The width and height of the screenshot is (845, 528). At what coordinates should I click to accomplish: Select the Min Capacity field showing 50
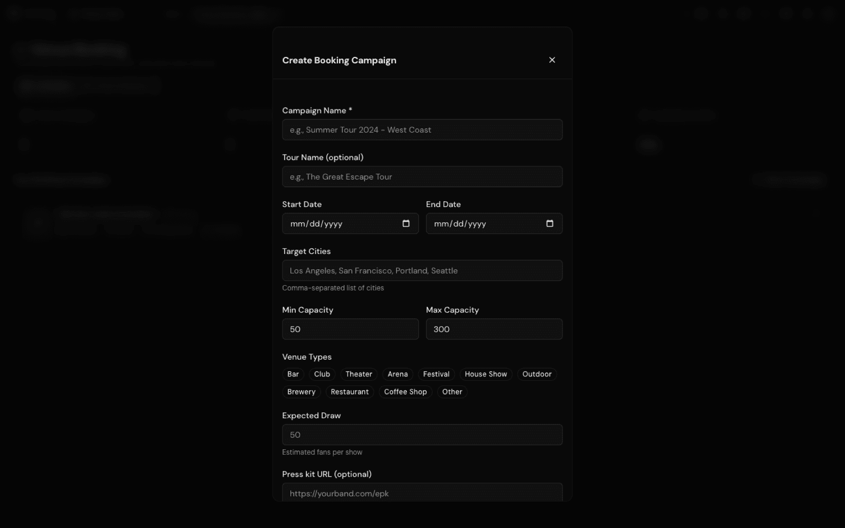(350, 329)
